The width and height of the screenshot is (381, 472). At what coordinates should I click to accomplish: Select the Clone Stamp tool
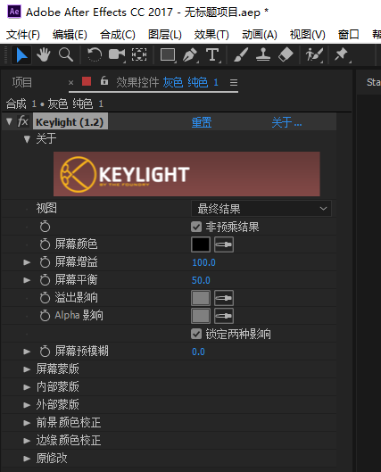click(263, 55)
